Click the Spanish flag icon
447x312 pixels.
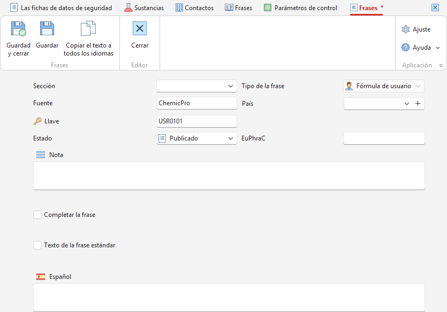(41, 277)
